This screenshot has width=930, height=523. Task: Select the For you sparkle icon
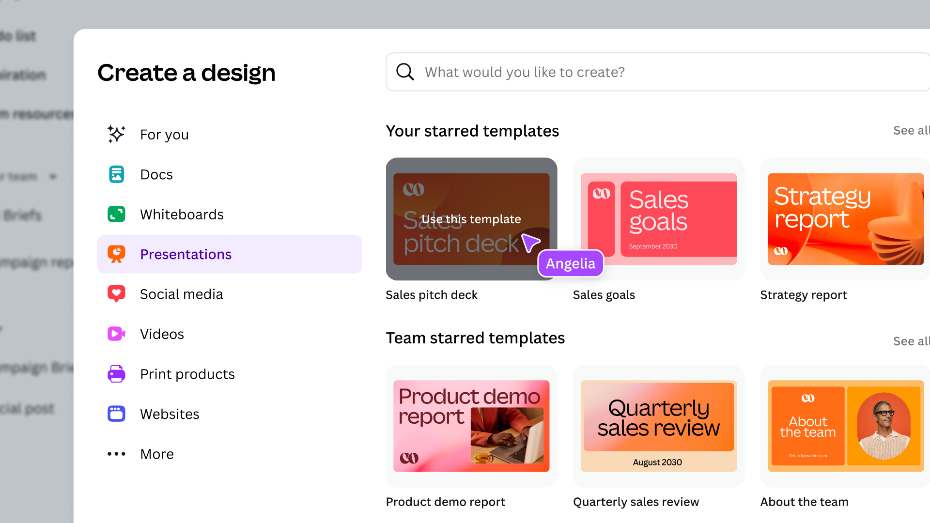116,134
